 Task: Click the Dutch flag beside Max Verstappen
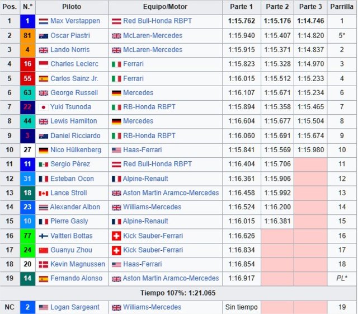click(44, 21)
